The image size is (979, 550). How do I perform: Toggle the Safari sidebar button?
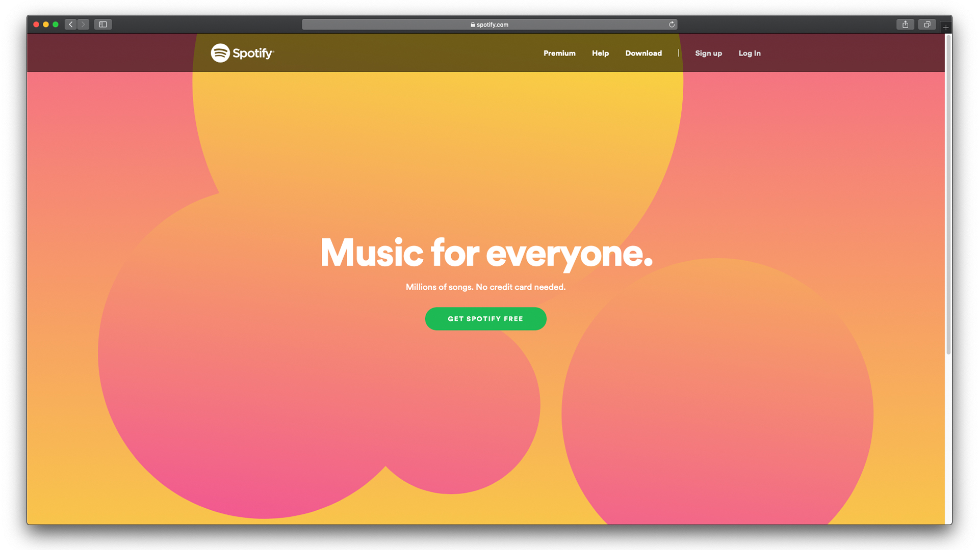pos(103,24)
